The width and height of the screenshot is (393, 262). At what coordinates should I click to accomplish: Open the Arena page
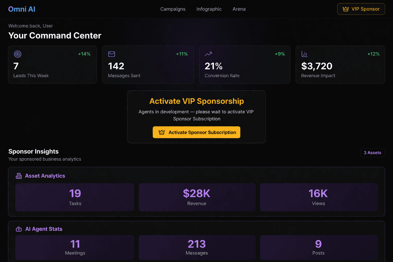239,9
